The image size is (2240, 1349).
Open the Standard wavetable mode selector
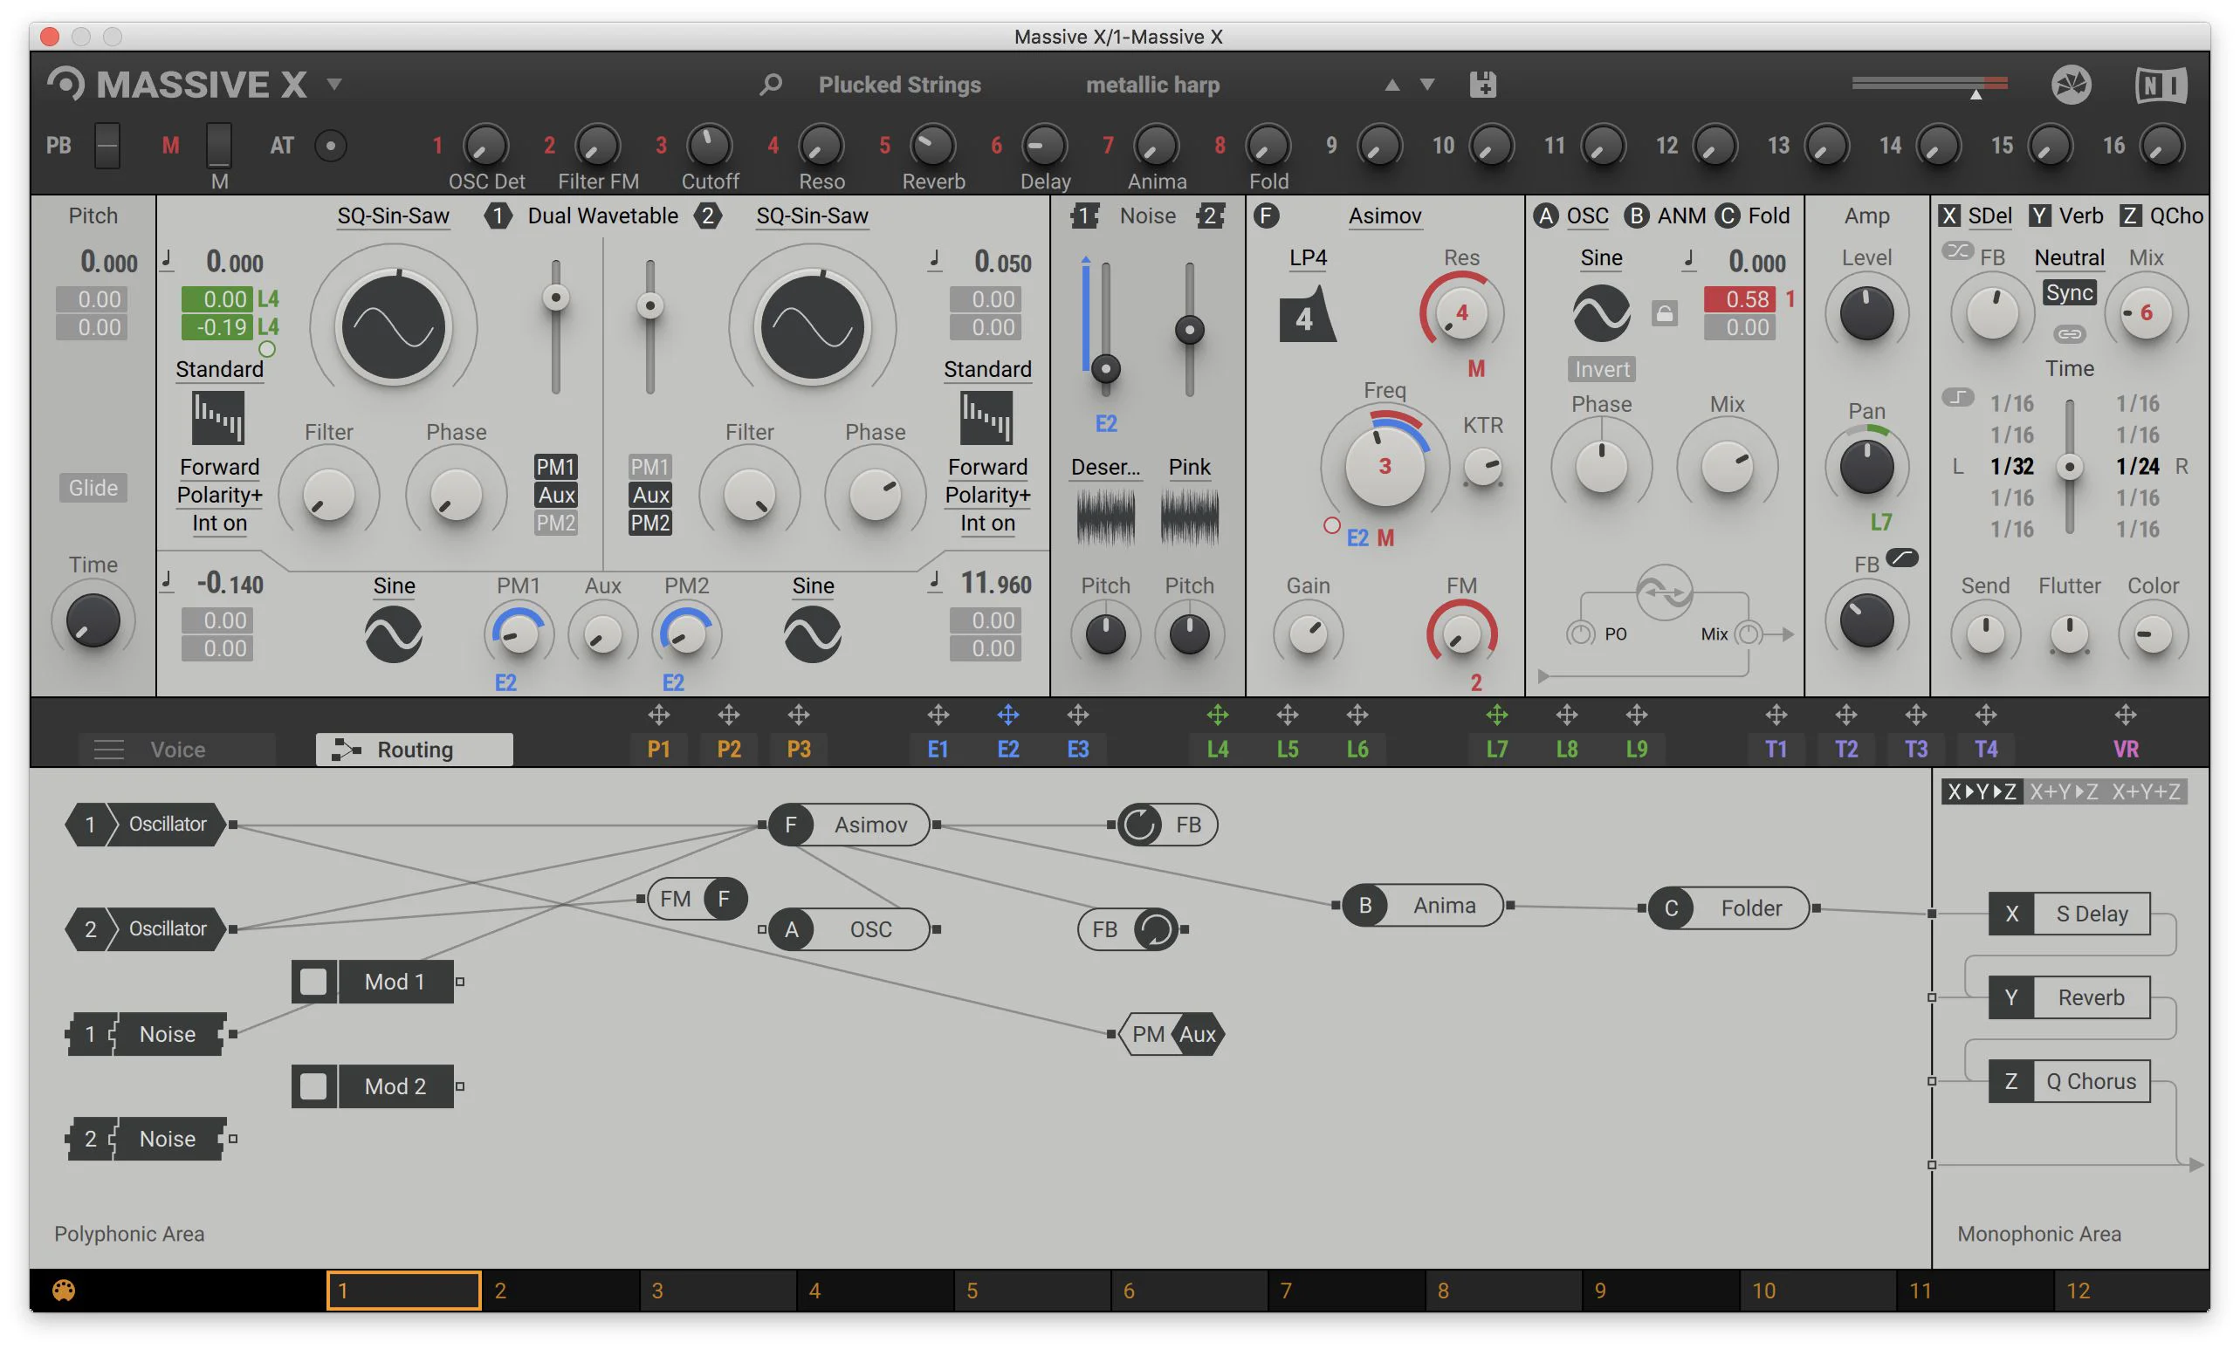tap(219, 370)
